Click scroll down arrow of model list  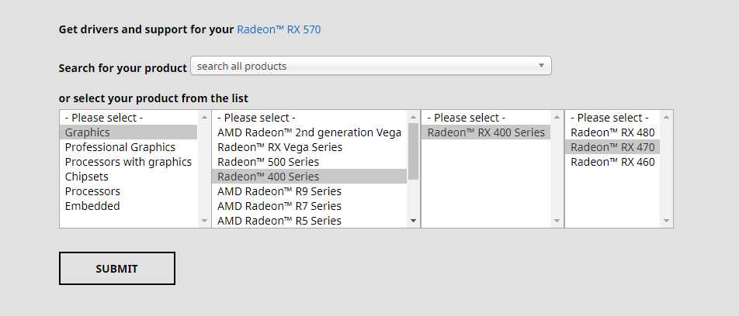666,221
